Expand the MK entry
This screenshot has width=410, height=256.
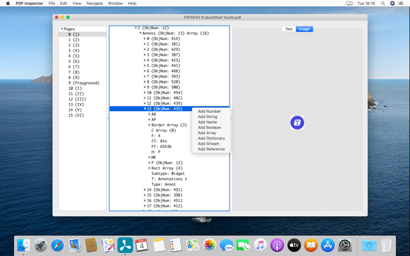pos(149,157)
